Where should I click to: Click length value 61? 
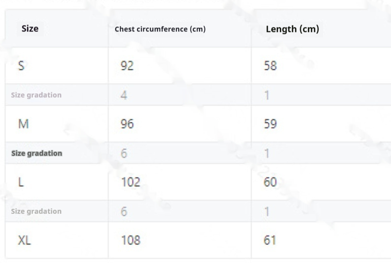[x=271, y=240]
